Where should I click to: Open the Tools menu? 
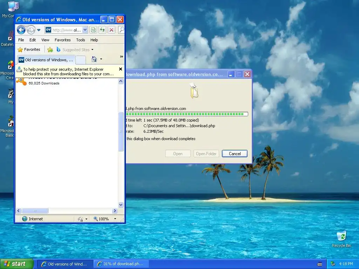[81, 40]
